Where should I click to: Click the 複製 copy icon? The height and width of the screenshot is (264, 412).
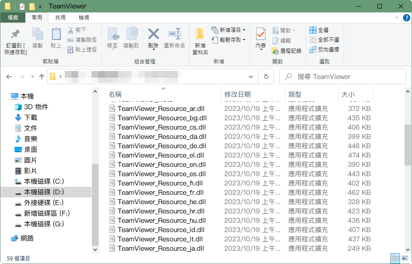click(38, 34)
